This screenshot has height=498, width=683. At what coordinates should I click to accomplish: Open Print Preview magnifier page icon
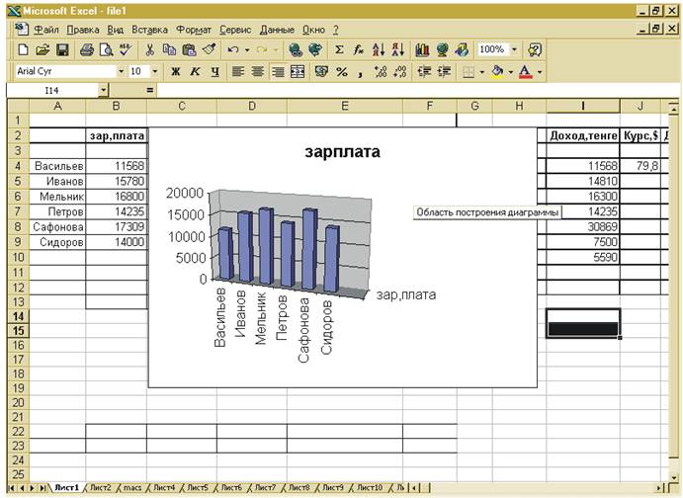pos(106,50)
